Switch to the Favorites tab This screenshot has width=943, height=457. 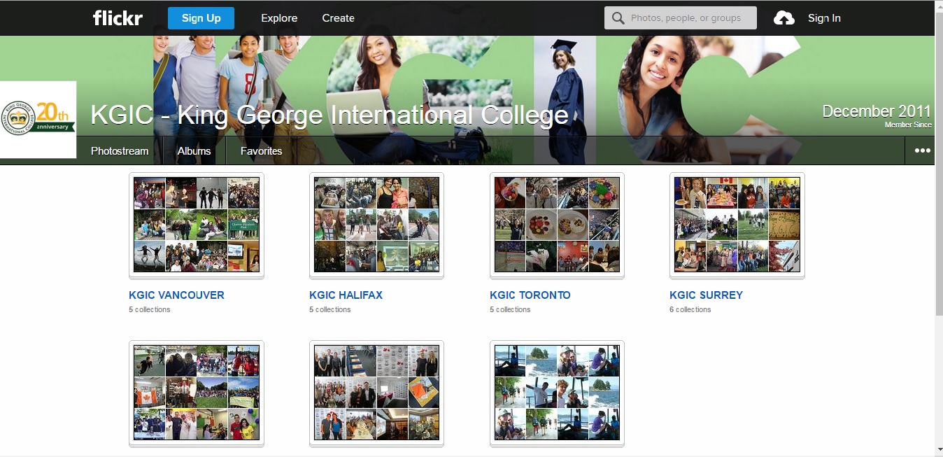point(261,150)
